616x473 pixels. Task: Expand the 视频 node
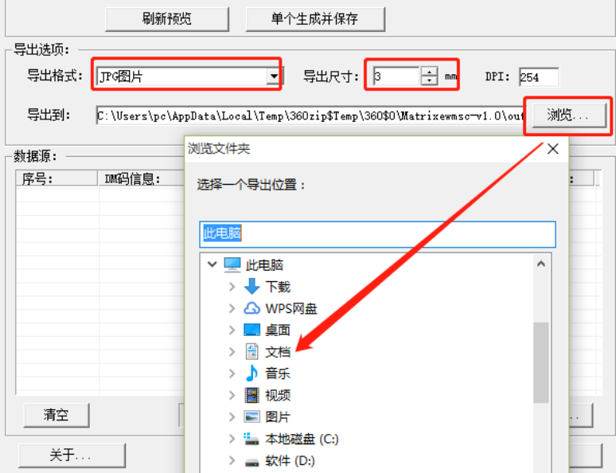[232, 395]
